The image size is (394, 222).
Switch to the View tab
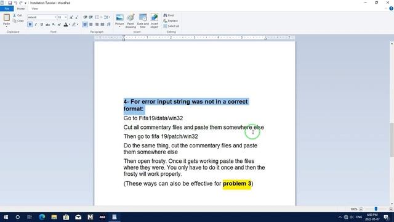coord(34,9)
